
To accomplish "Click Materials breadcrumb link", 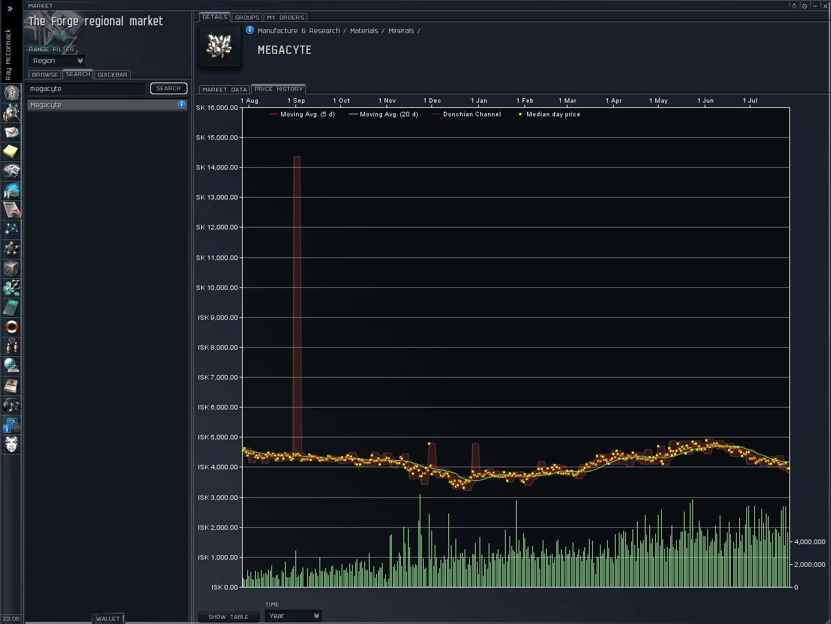I will click(x=364, y=31).
